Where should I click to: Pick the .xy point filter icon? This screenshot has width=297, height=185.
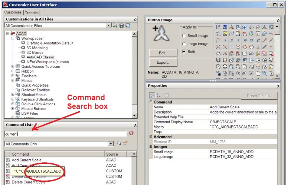245,40
